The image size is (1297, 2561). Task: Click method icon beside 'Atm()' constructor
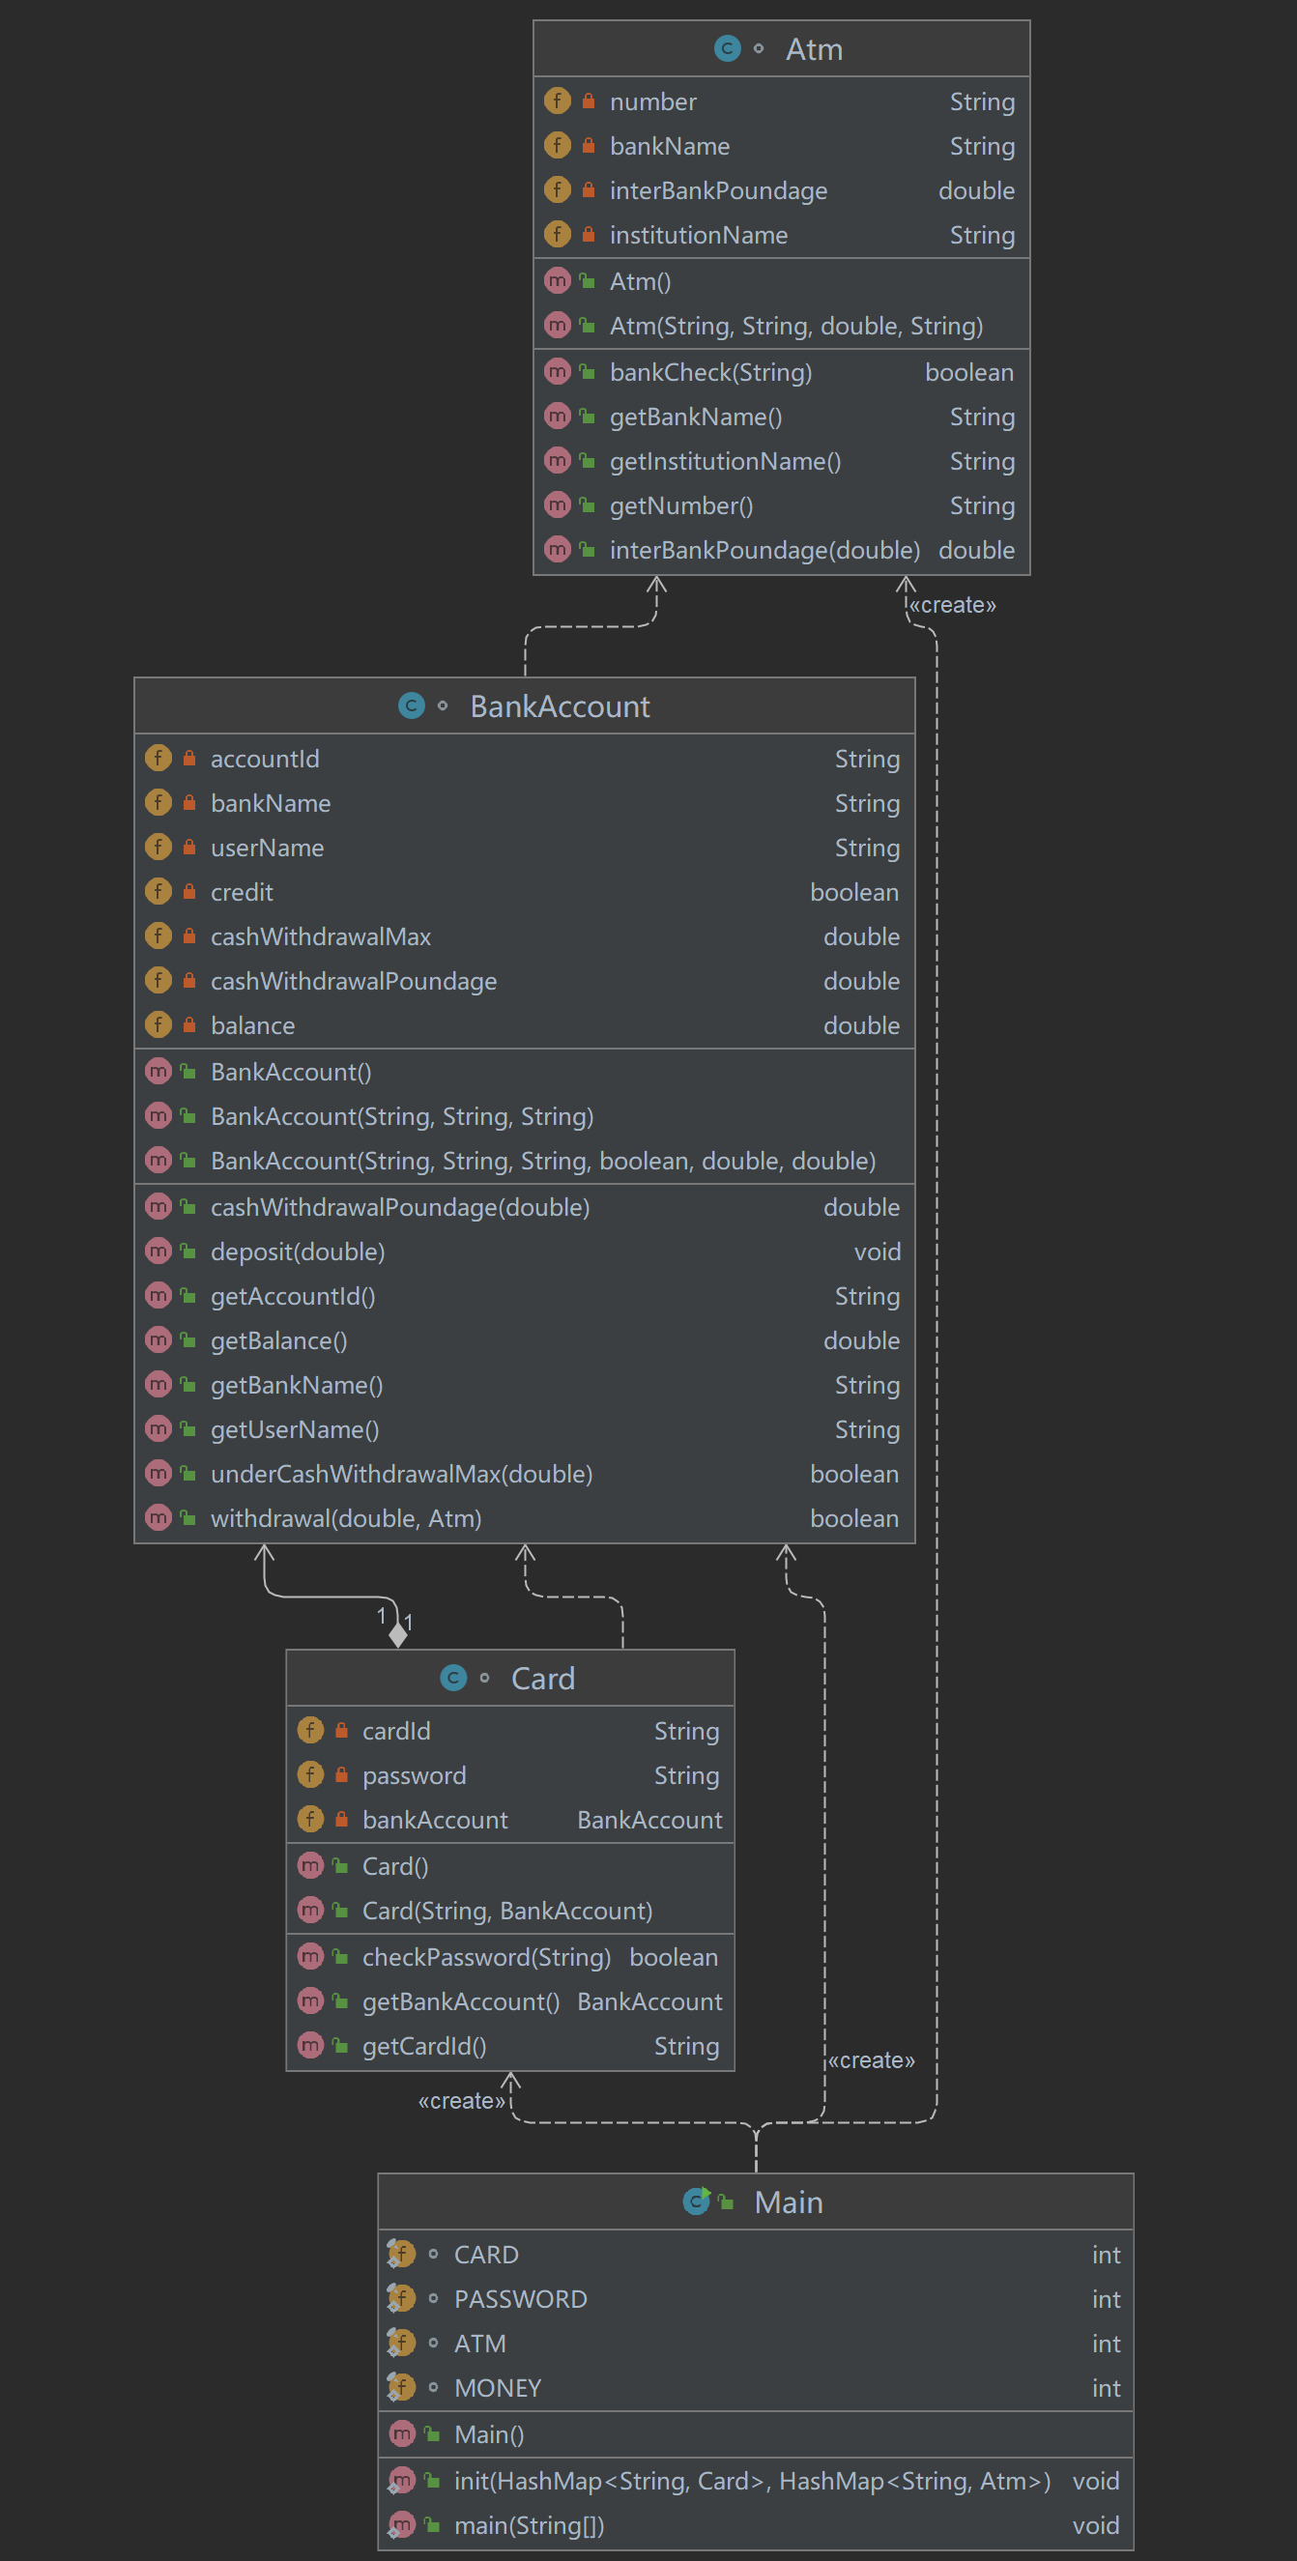coord(558,281)
